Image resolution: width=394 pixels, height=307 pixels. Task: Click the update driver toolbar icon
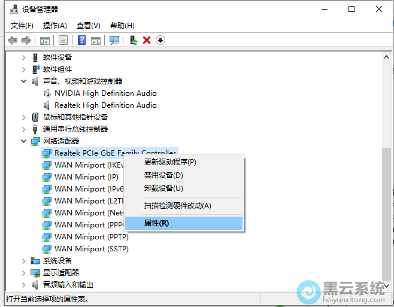tap(134, 40)
